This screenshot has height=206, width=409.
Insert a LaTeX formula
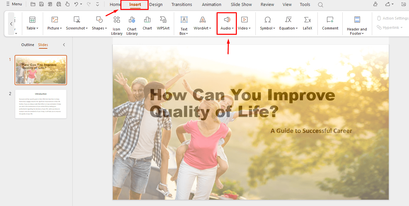click(x=307, y=23)
